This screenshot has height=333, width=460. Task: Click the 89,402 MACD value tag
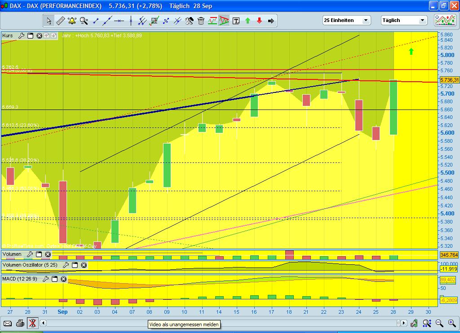pyautogui.click(x=448, y=280)
